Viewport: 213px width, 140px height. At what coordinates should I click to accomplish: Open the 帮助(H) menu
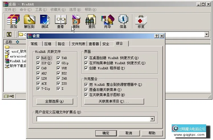91,10
